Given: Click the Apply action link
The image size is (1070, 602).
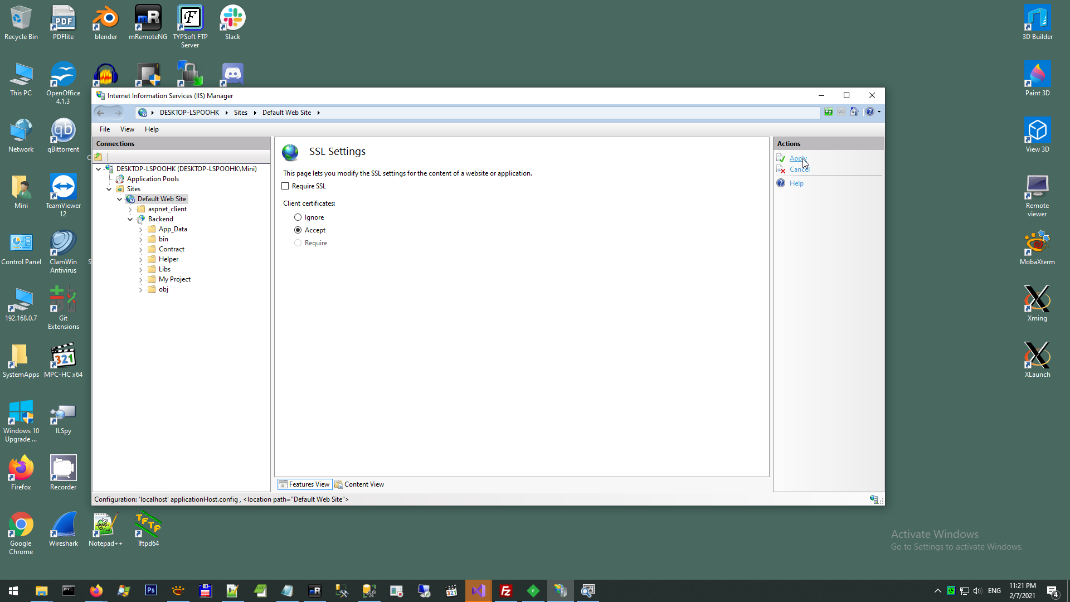Looking at the screenshot, I should point(797,158).
